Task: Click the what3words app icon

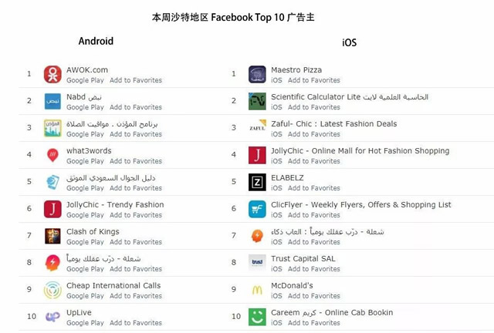Action: (x=52, y=156)
